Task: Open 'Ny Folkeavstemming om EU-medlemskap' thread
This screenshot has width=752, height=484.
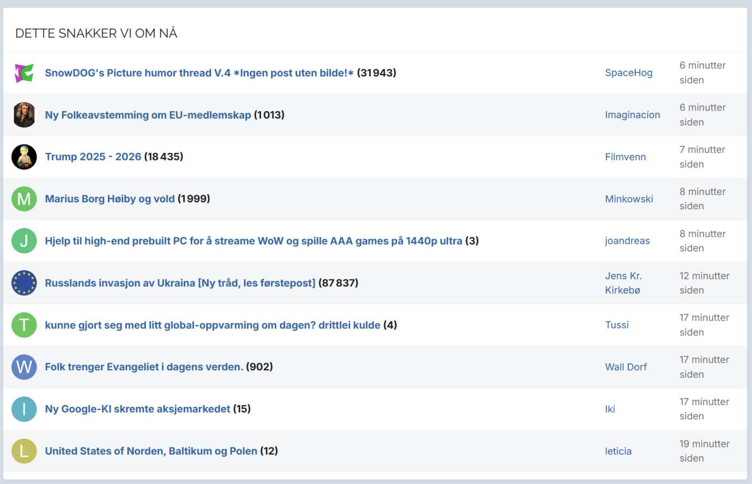Action: pyautogui.click(x=148, y=115)
